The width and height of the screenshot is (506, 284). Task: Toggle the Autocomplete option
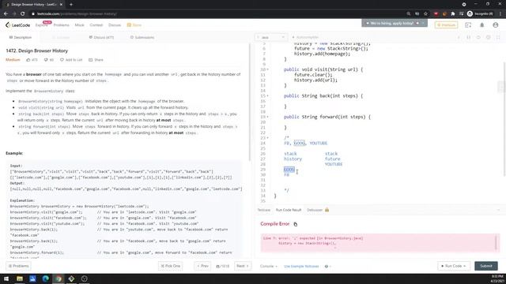click(x=305, y=37)
